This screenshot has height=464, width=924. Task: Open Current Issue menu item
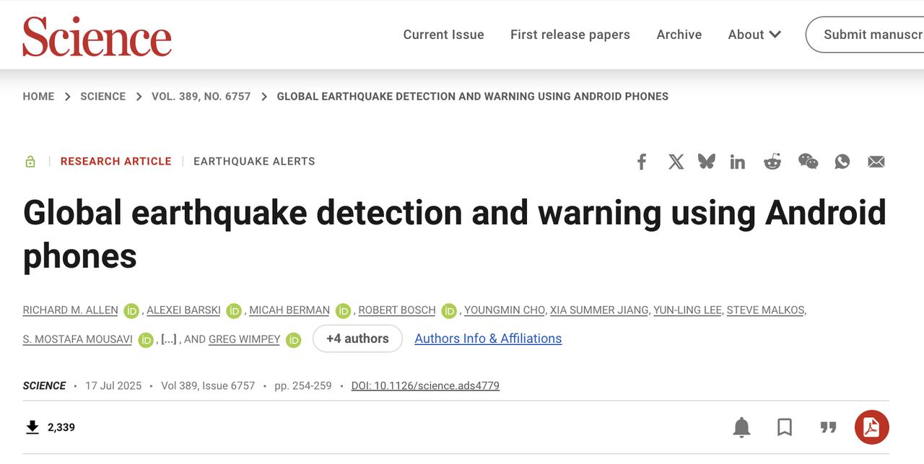point(443,35)
